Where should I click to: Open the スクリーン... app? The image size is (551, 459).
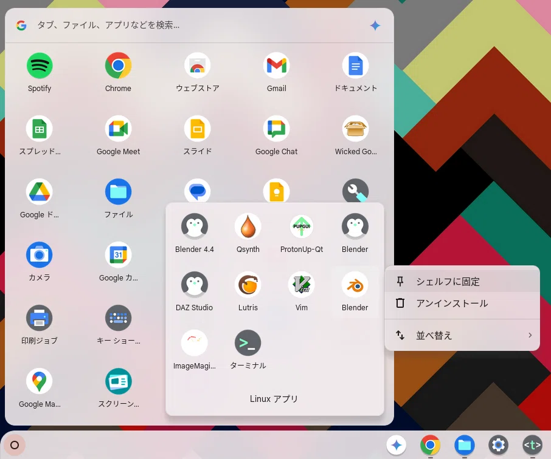click(x=119, y=381)
